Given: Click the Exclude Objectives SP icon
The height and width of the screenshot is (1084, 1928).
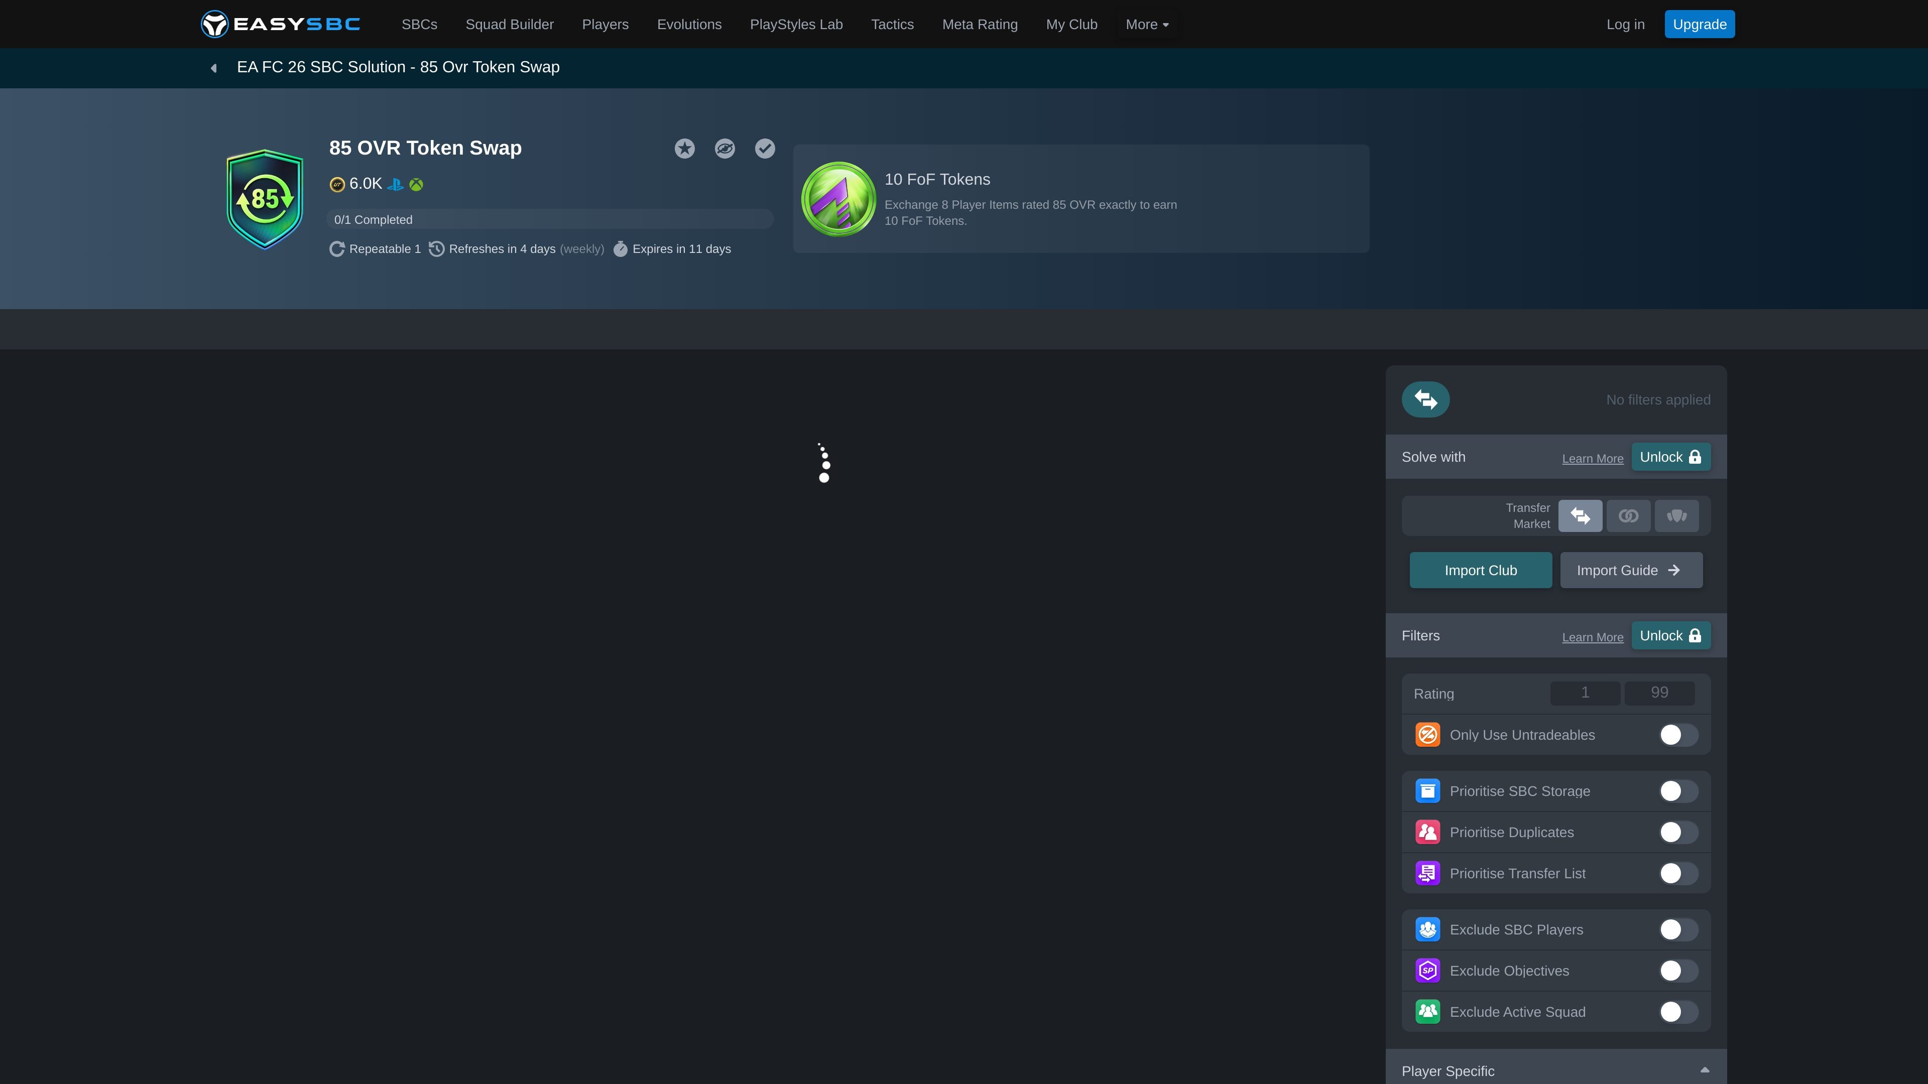Looking at the screenshot, I should click(x=1427, y=970).
